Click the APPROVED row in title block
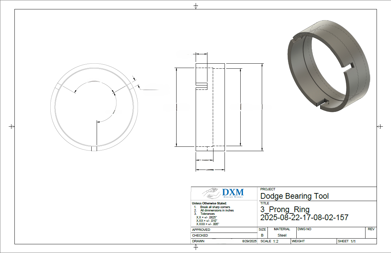Viewport: 391px width, 253px height. [224, 230]
